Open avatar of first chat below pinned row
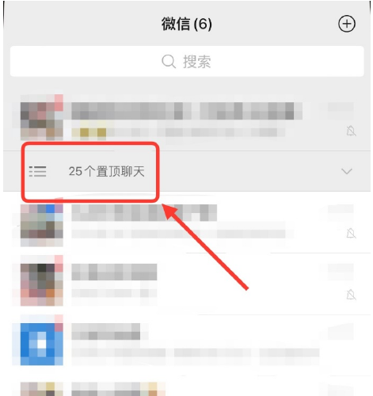 (x=42, y=226)
